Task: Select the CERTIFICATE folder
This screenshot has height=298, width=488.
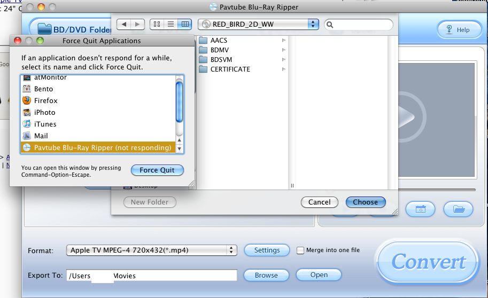Action: pos(242,69)
